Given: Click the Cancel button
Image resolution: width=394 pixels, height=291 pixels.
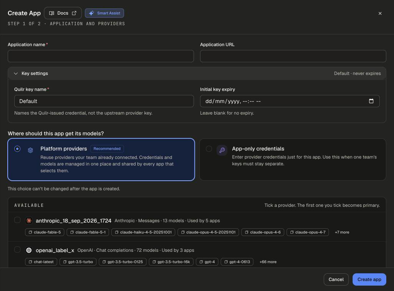Looking at the screenshot, I should point(336,279).
